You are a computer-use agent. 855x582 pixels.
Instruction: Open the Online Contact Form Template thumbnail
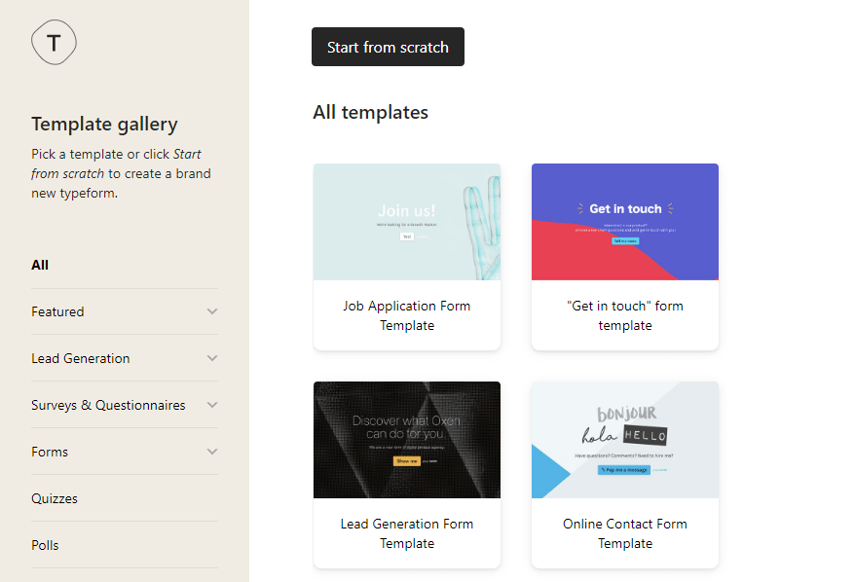624,440
